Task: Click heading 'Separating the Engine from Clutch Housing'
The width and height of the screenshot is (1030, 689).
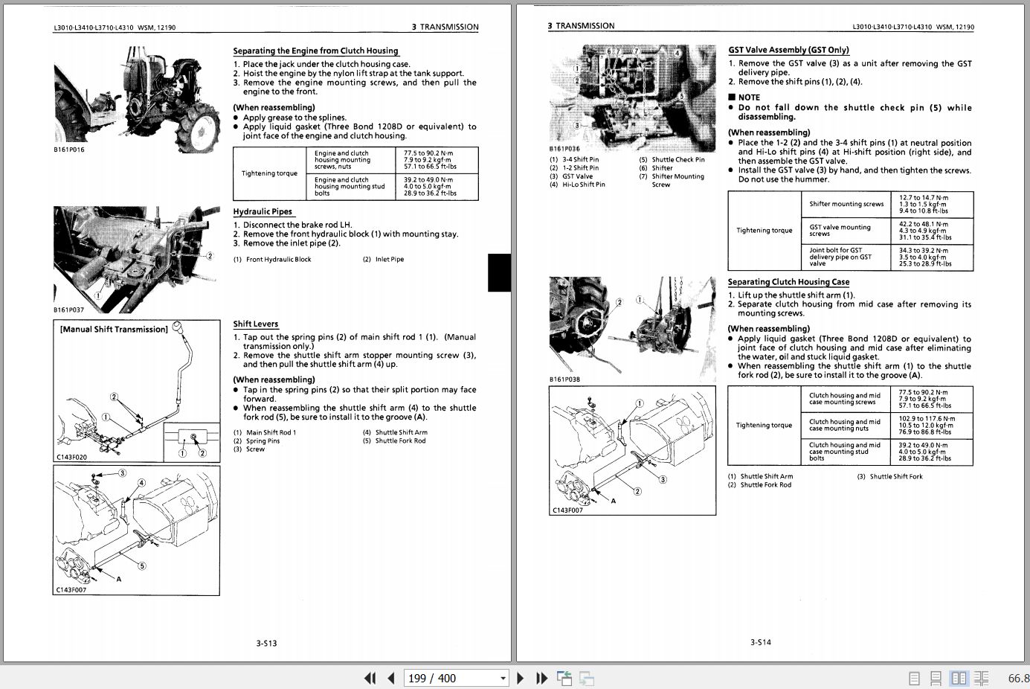Action: click(x=315, y=51)
